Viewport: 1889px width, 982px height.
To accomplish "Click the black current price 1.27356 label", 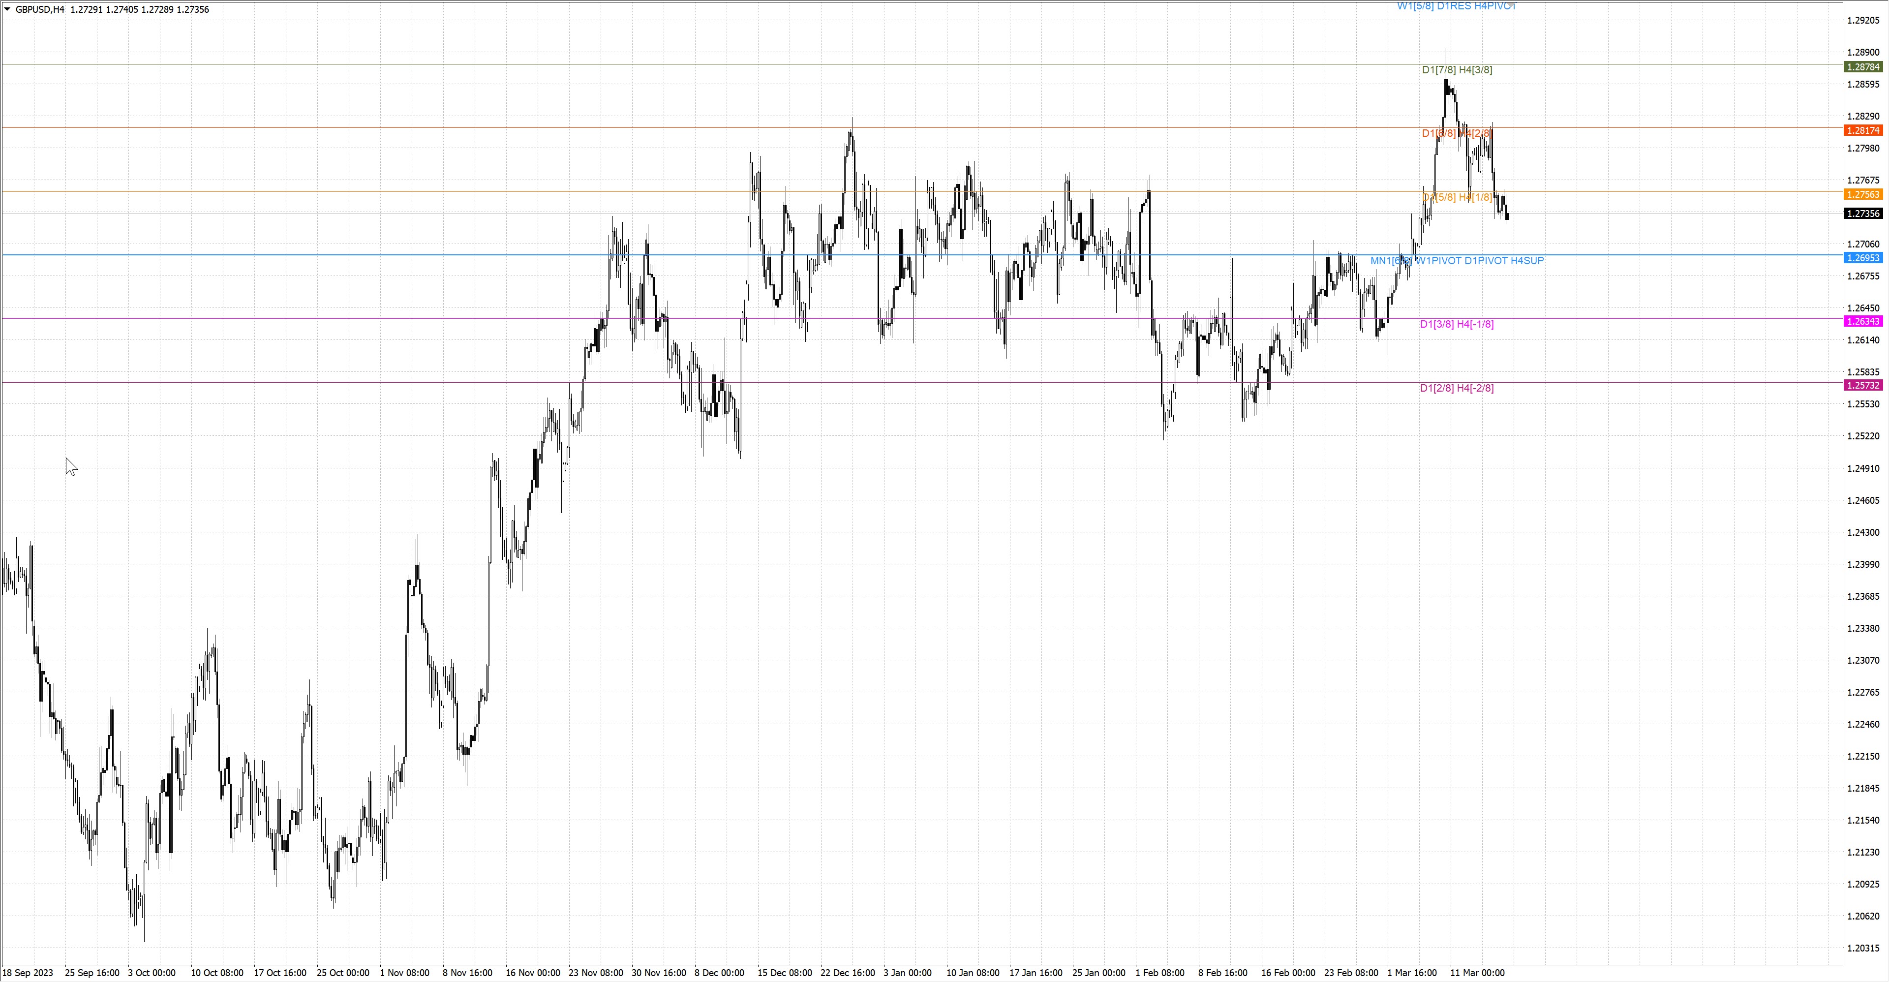I will pyautogui.click(x=1862, y=214).
